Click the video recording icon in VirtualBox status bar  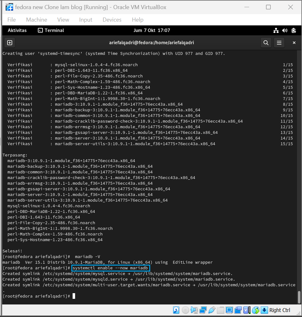[238, 310]
